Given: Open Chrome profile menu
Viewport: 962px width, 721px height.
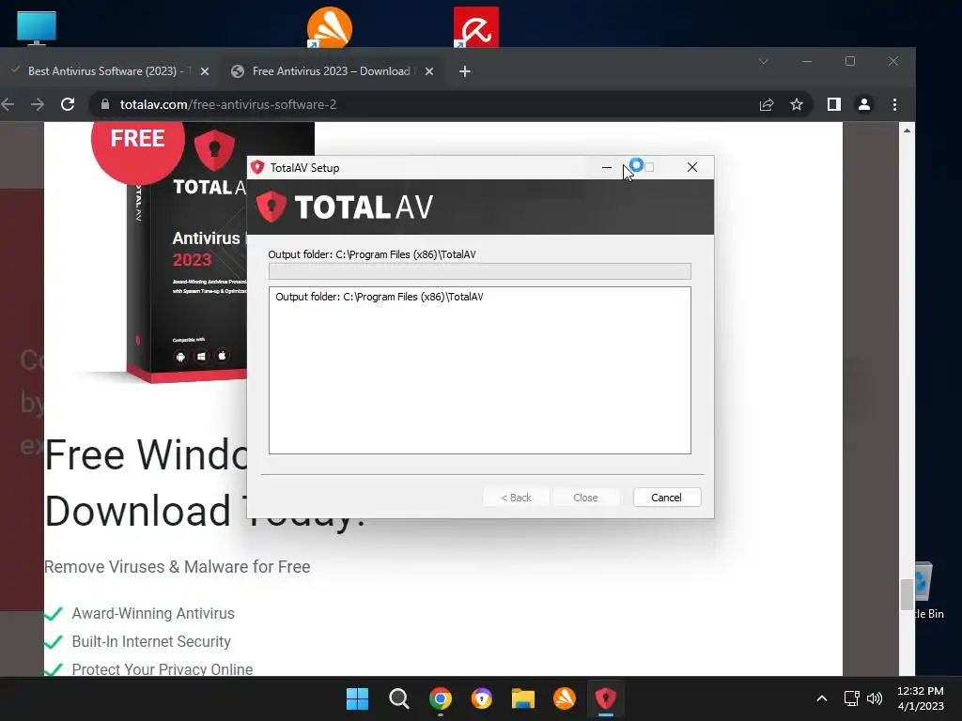Looking at the screenshot, I should point(864,105).
